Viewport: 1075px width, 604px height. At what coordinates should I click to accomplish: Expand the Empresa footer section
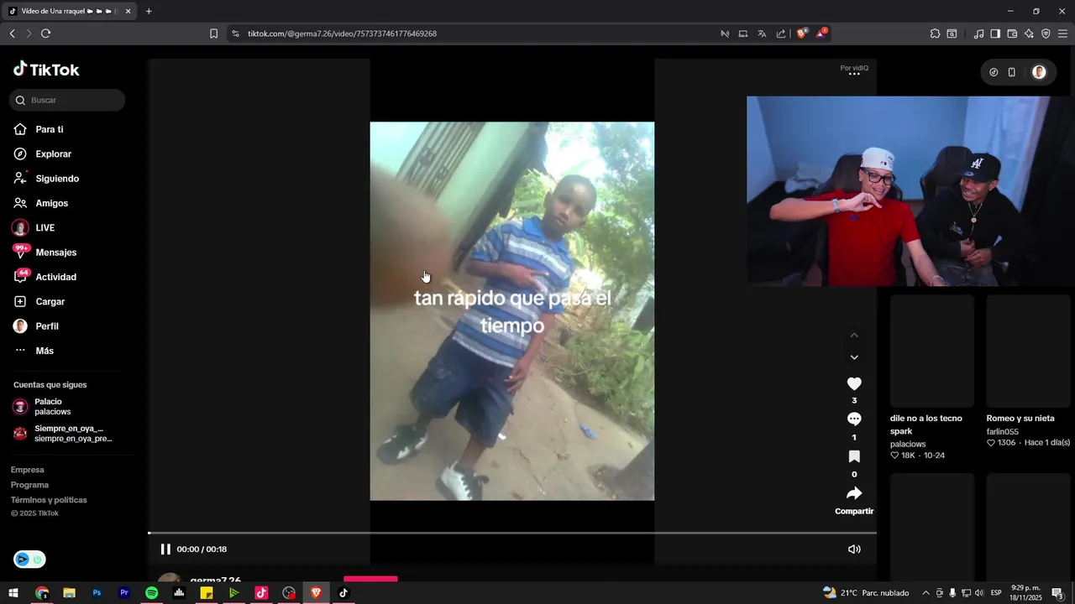point(28,470)
